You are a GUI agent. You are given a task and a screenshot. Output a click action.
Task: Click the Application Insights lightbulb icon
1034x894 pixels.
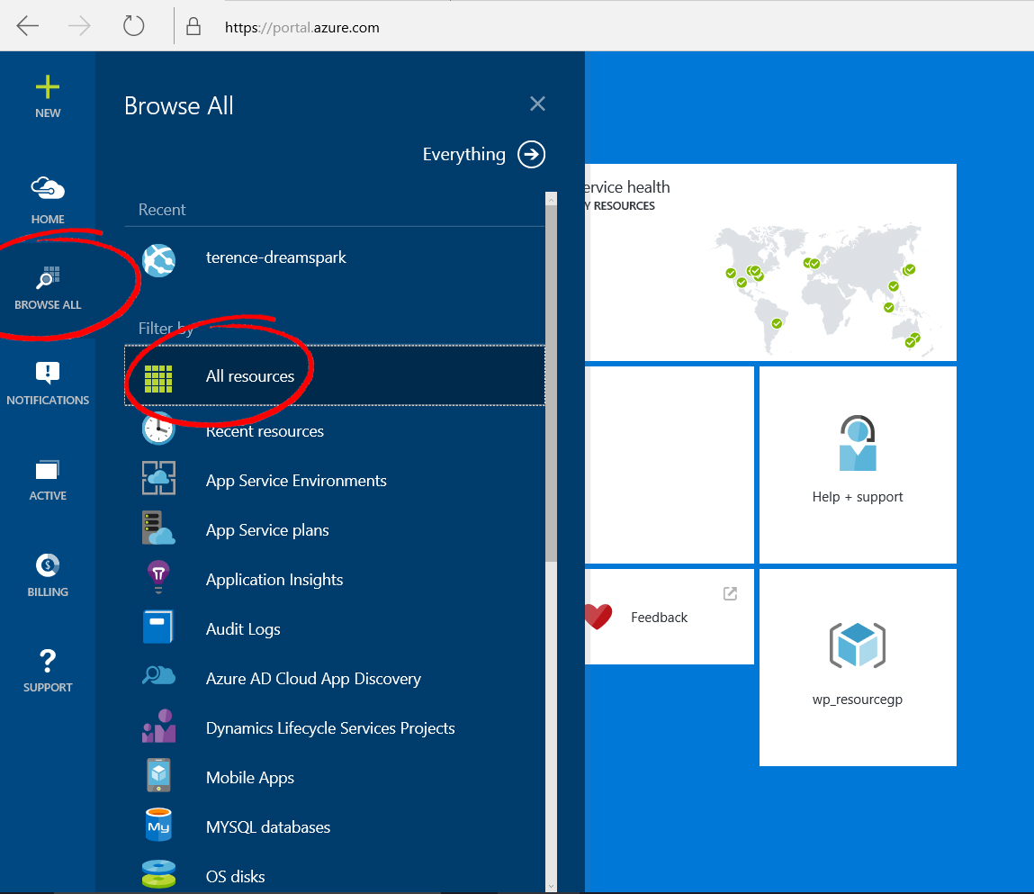(x=158, y=577)
